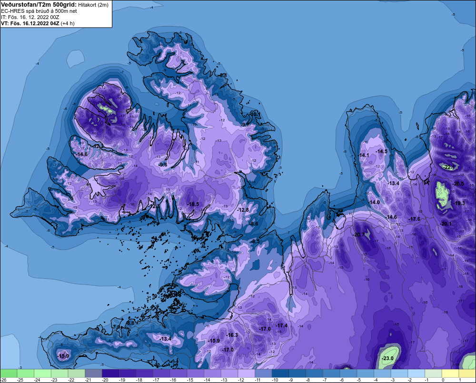Select the purple legend swatch labeled -16
This screenshot has height=383, width=476.
[178, 373]
